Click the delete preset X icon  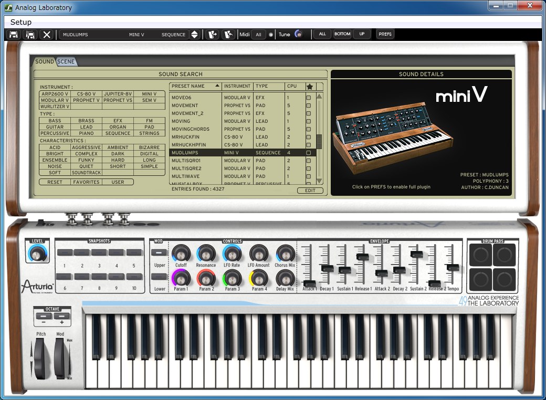coord(47,35)
